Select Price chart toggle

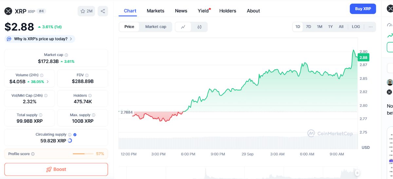129,27
